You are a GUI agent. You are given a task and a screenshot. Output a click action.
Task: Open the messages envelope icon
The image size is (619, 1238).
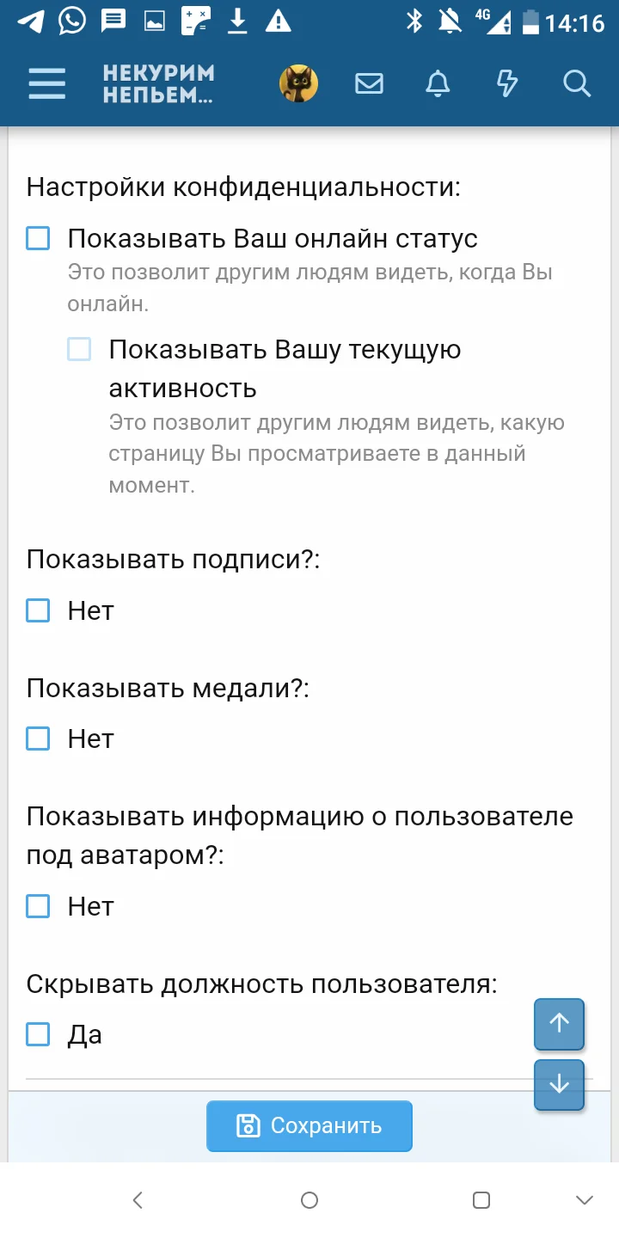(369, 83)
